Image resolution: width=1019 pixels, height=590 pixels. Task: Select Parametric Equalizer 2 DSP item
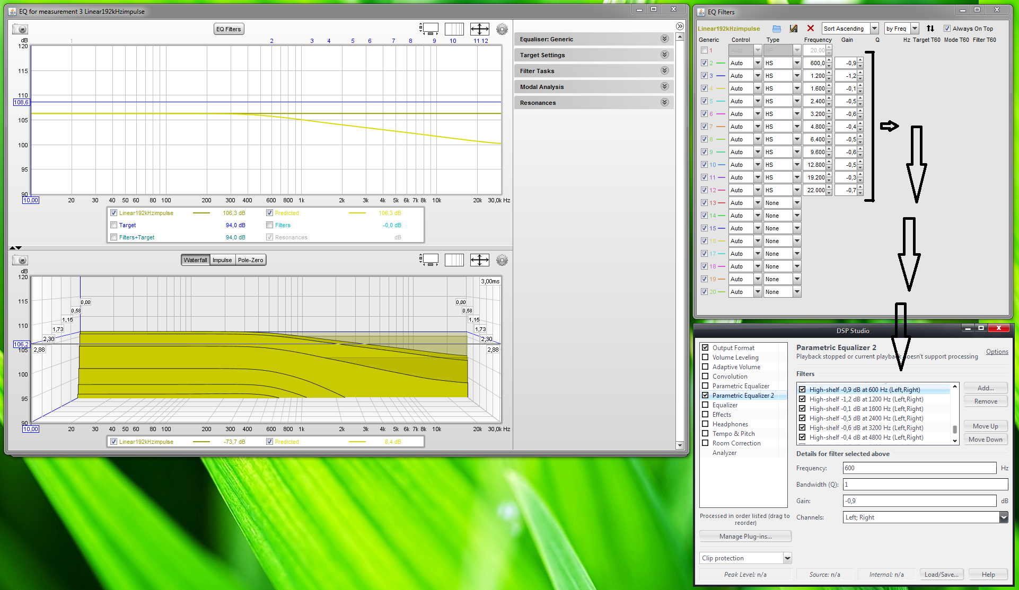click(x=743, y=396)
